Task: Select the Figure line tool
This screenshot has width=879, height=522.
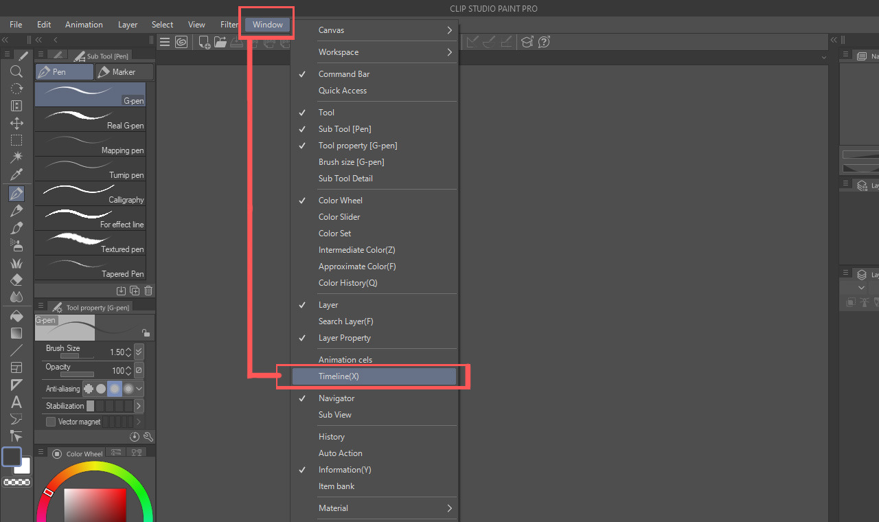Action: (x=16, y=350)
